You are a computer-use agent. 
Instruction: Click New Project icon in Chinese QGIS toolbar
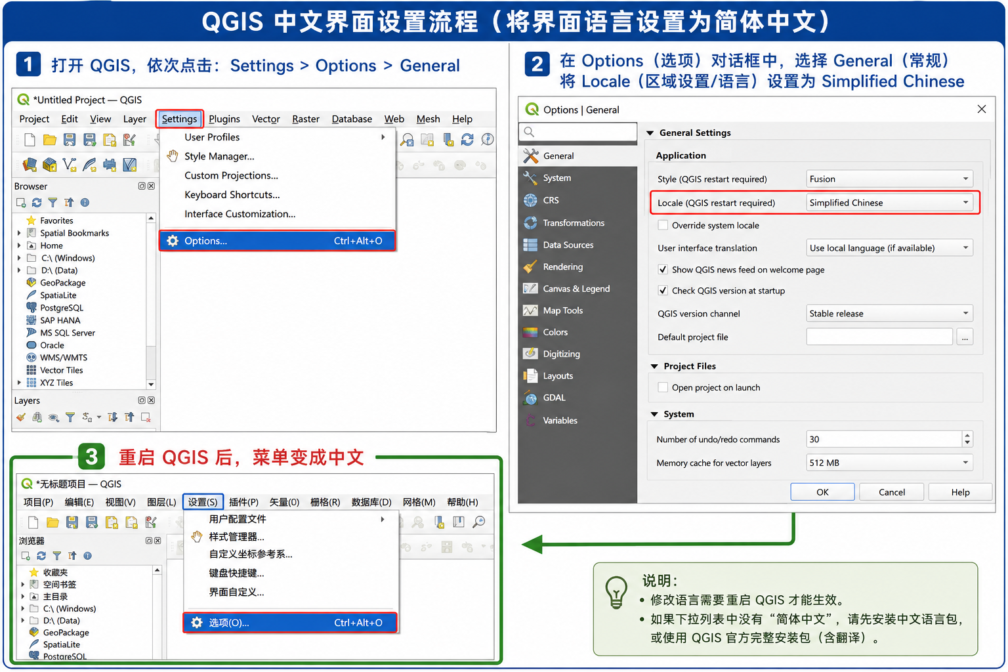[x=33, y=522]
